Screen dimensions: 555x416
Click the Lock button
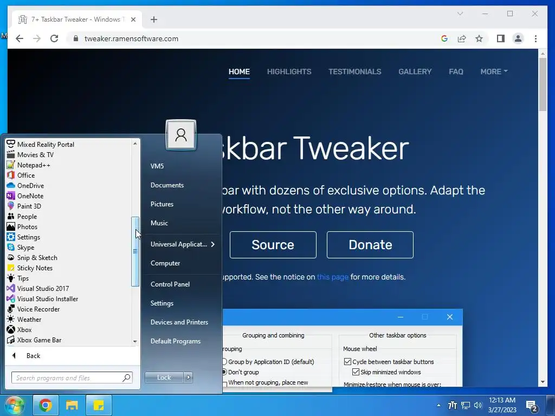(x=164, y=378)
